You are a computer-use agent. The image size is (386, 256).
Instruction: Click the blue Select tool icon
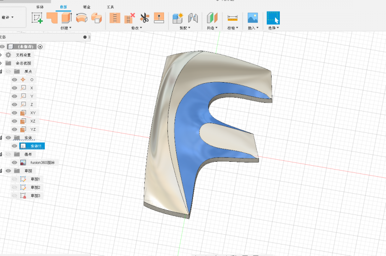pyautogui.click(x=273, y=18)
